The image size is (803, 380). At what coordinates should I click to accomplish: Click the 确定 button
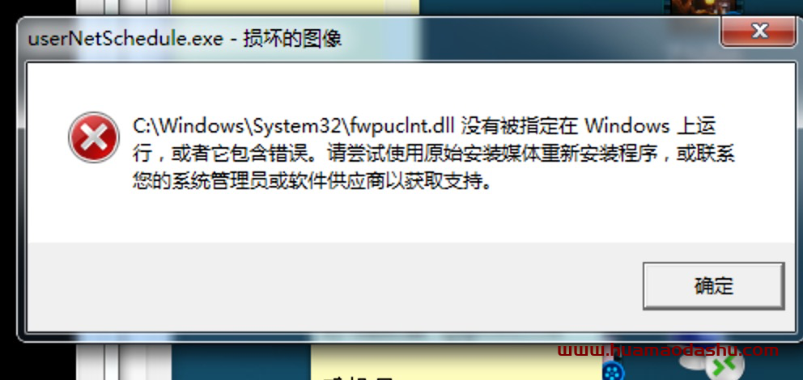(x=713, y=286)
